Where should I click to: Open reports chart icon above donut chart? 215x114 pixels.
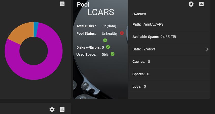[x=62, y=4]
